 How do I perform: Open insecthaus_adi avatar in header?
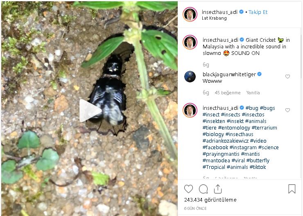(x=190, y=15)
